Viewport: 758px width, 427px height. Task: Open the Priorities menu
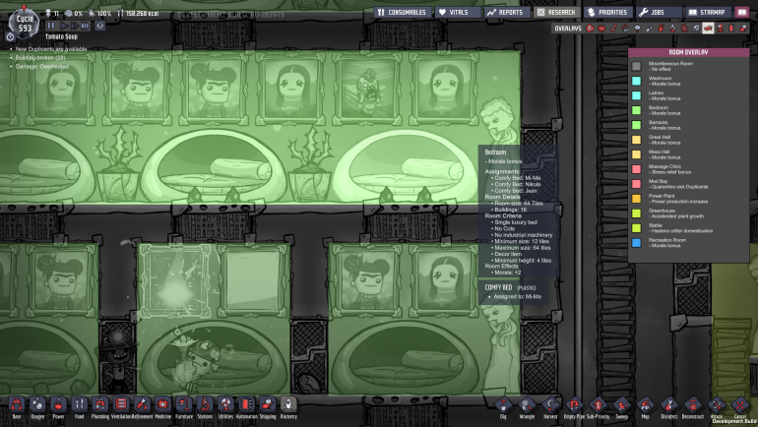pos(607,13)
